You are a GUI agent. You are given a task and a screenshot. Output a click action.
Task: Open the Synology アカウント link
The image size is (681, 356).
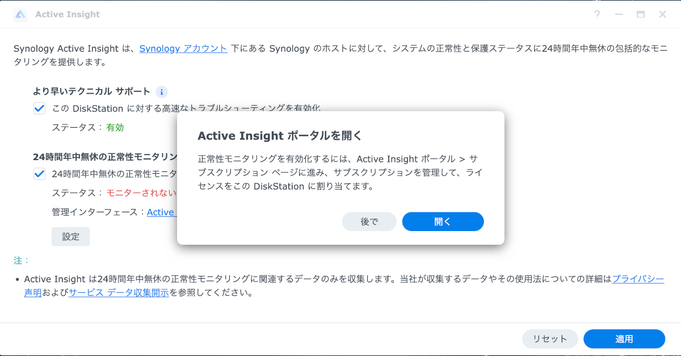pos(183,48)
